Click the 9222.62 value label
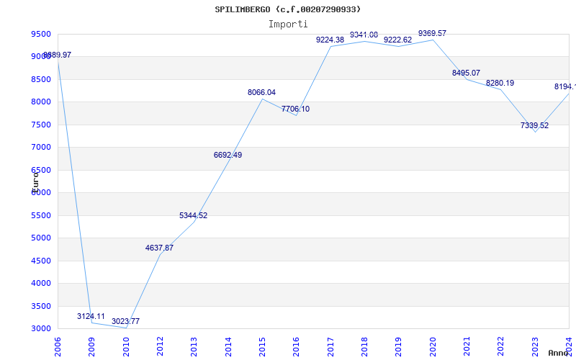 [x=398, y=40]
